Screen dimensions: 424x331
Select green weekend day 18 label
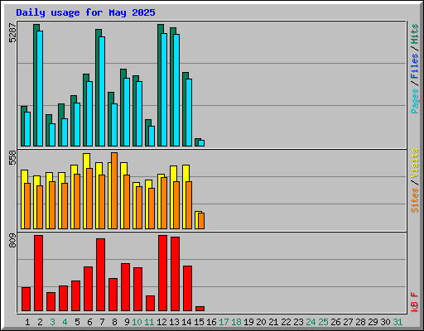236,322
